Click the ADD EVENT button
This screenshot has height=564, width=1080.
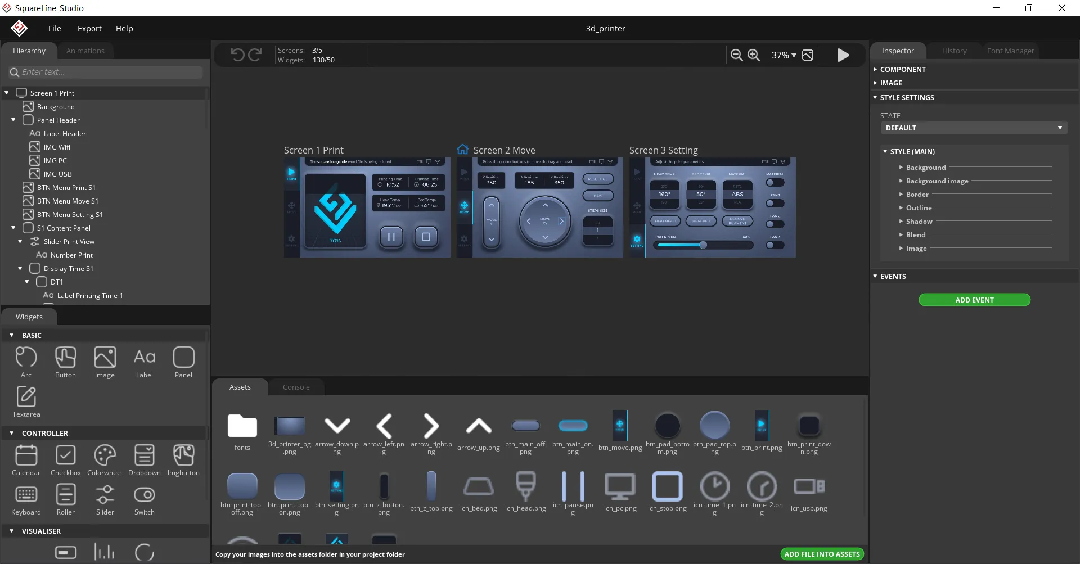[x=974, y=300]
